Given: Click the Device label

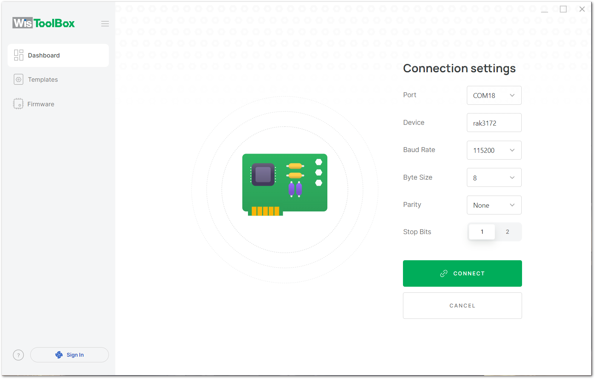Looking at the screenshot, I should (x=414, y=123).
